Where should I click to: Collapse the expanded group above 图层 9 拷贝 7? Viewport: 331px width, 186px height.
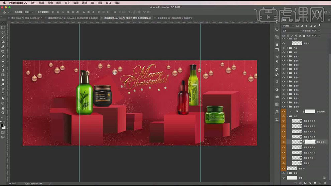(x=287, y=116)
